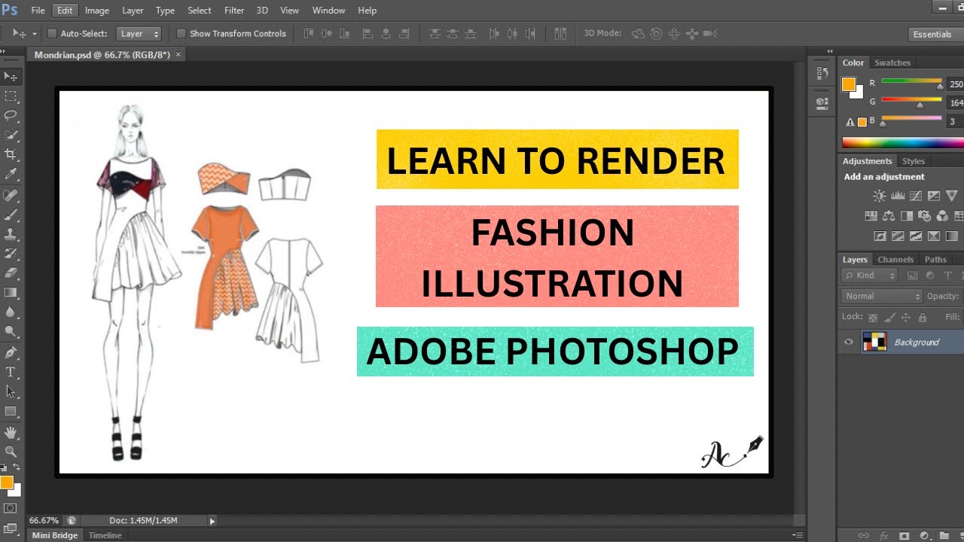This screenshot has height=542, width=964.
Task: Select the Dodge tool
Action: coord(11,332)
